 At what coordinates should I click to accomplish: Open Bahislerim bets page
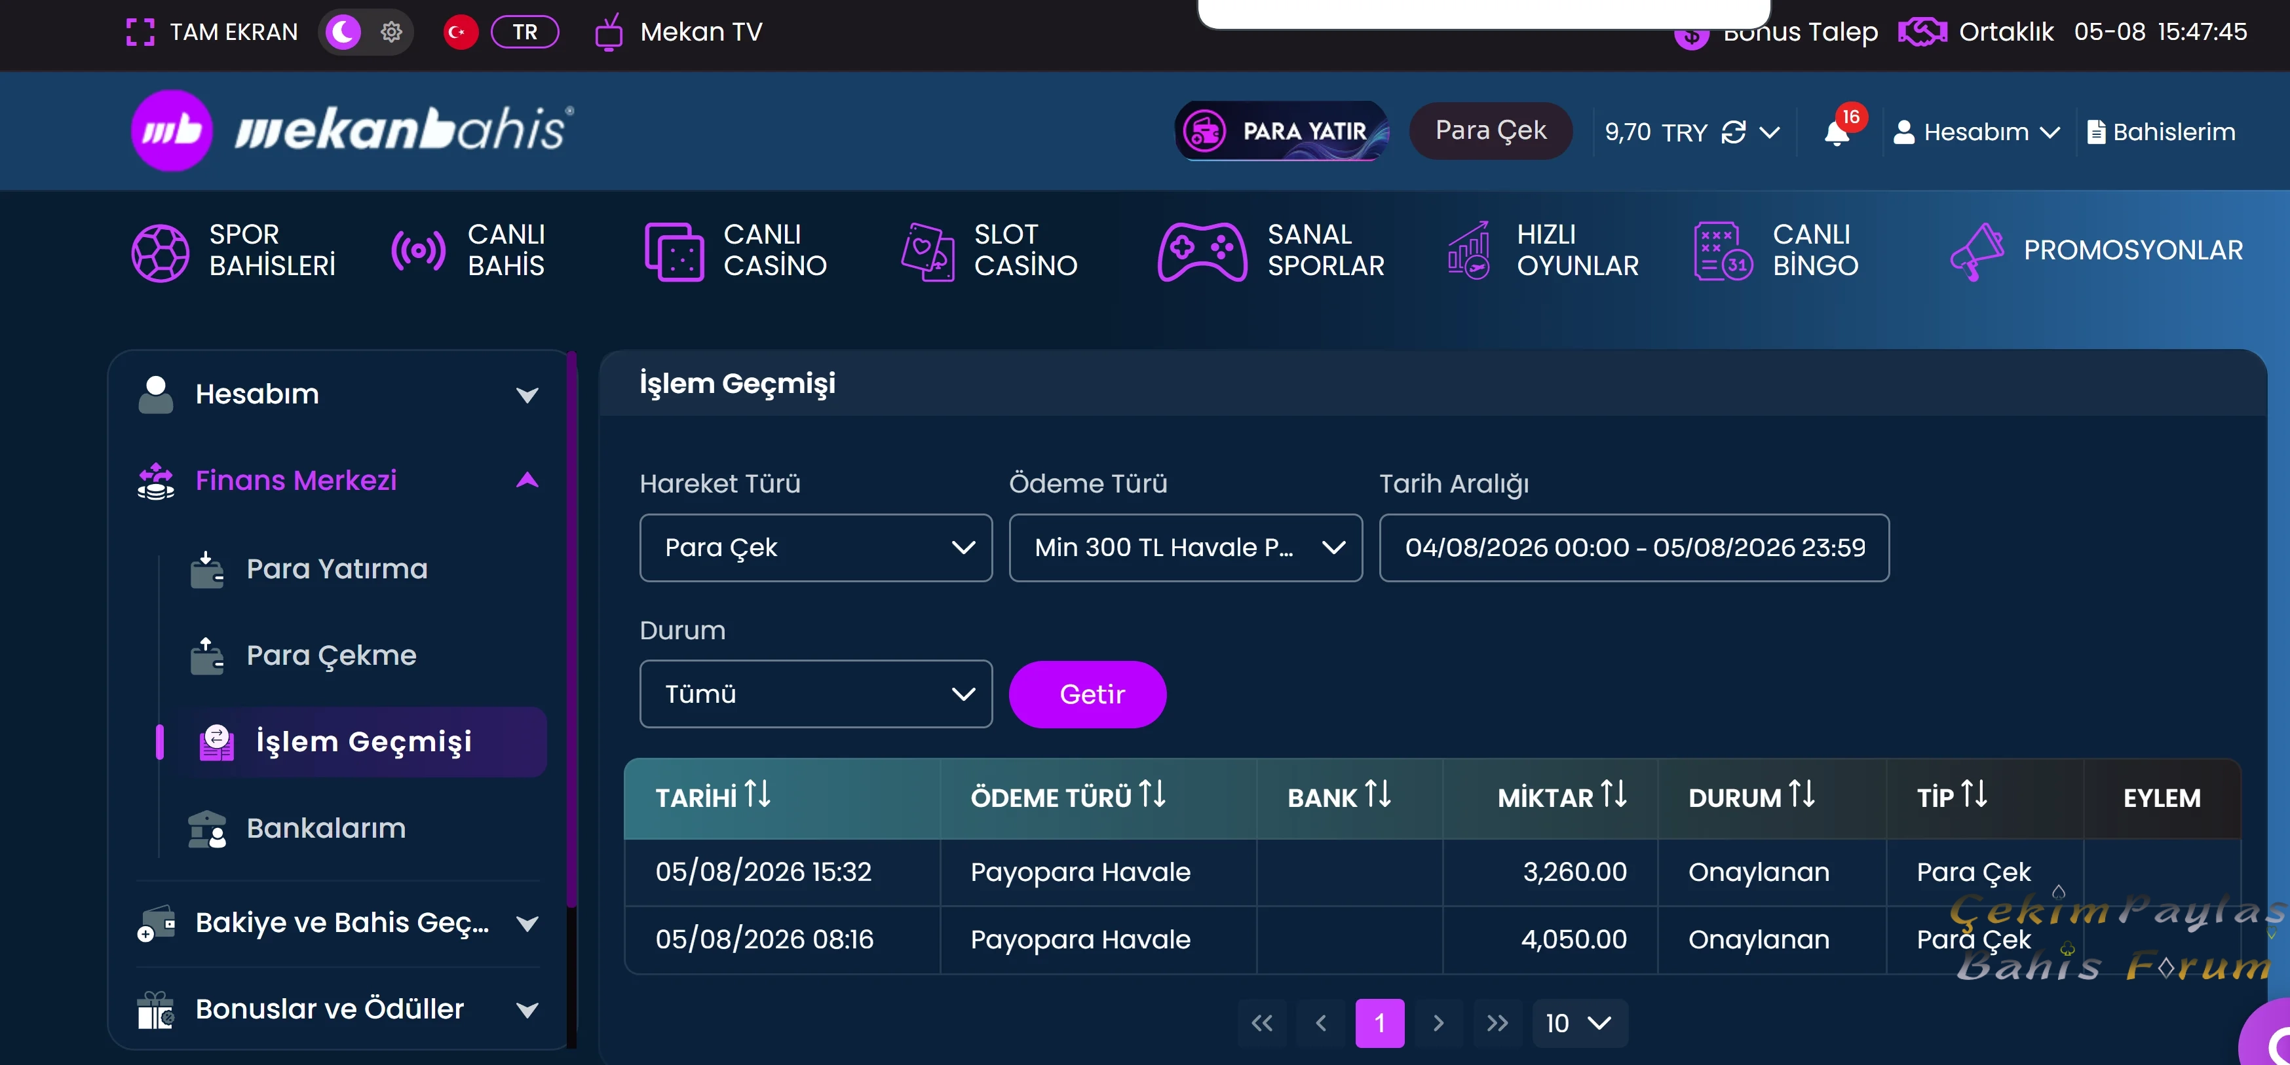click(2161, 132)
